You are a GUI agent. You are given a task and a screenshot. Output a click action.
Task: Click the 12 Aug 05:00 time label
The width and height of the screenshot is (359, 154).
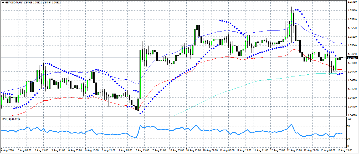(x=277, y=150)
